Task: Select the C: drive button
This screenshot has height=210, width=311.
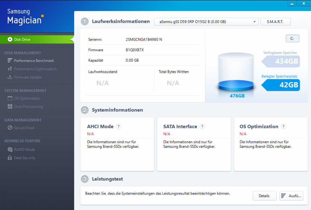Action: coord(292,38)
